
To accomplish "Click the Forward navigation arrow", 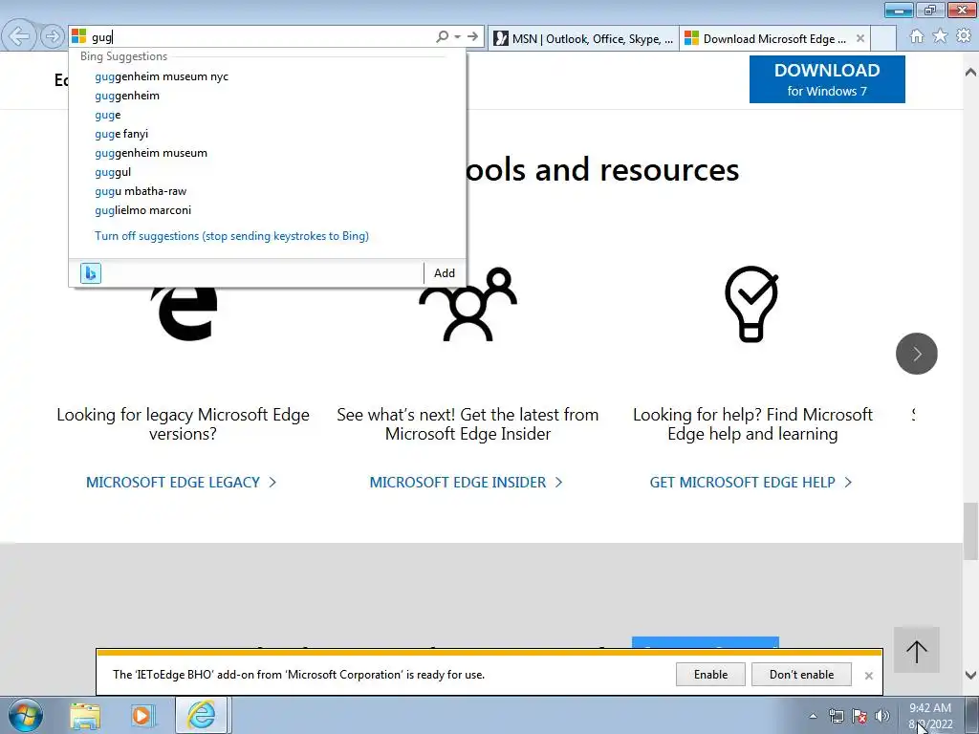I will click(53, 37).
